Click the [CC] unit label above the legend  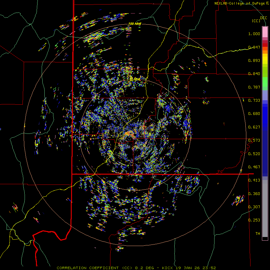click(256, 21)
